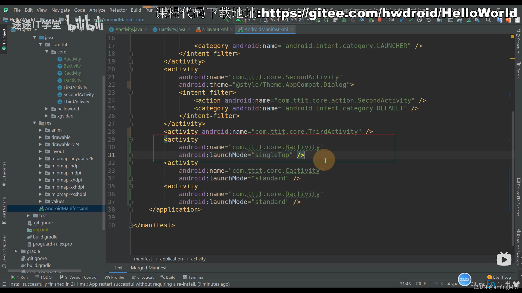522x293 pixels.
Task: Open Git history clock icon
Action: tap(420, 20)
